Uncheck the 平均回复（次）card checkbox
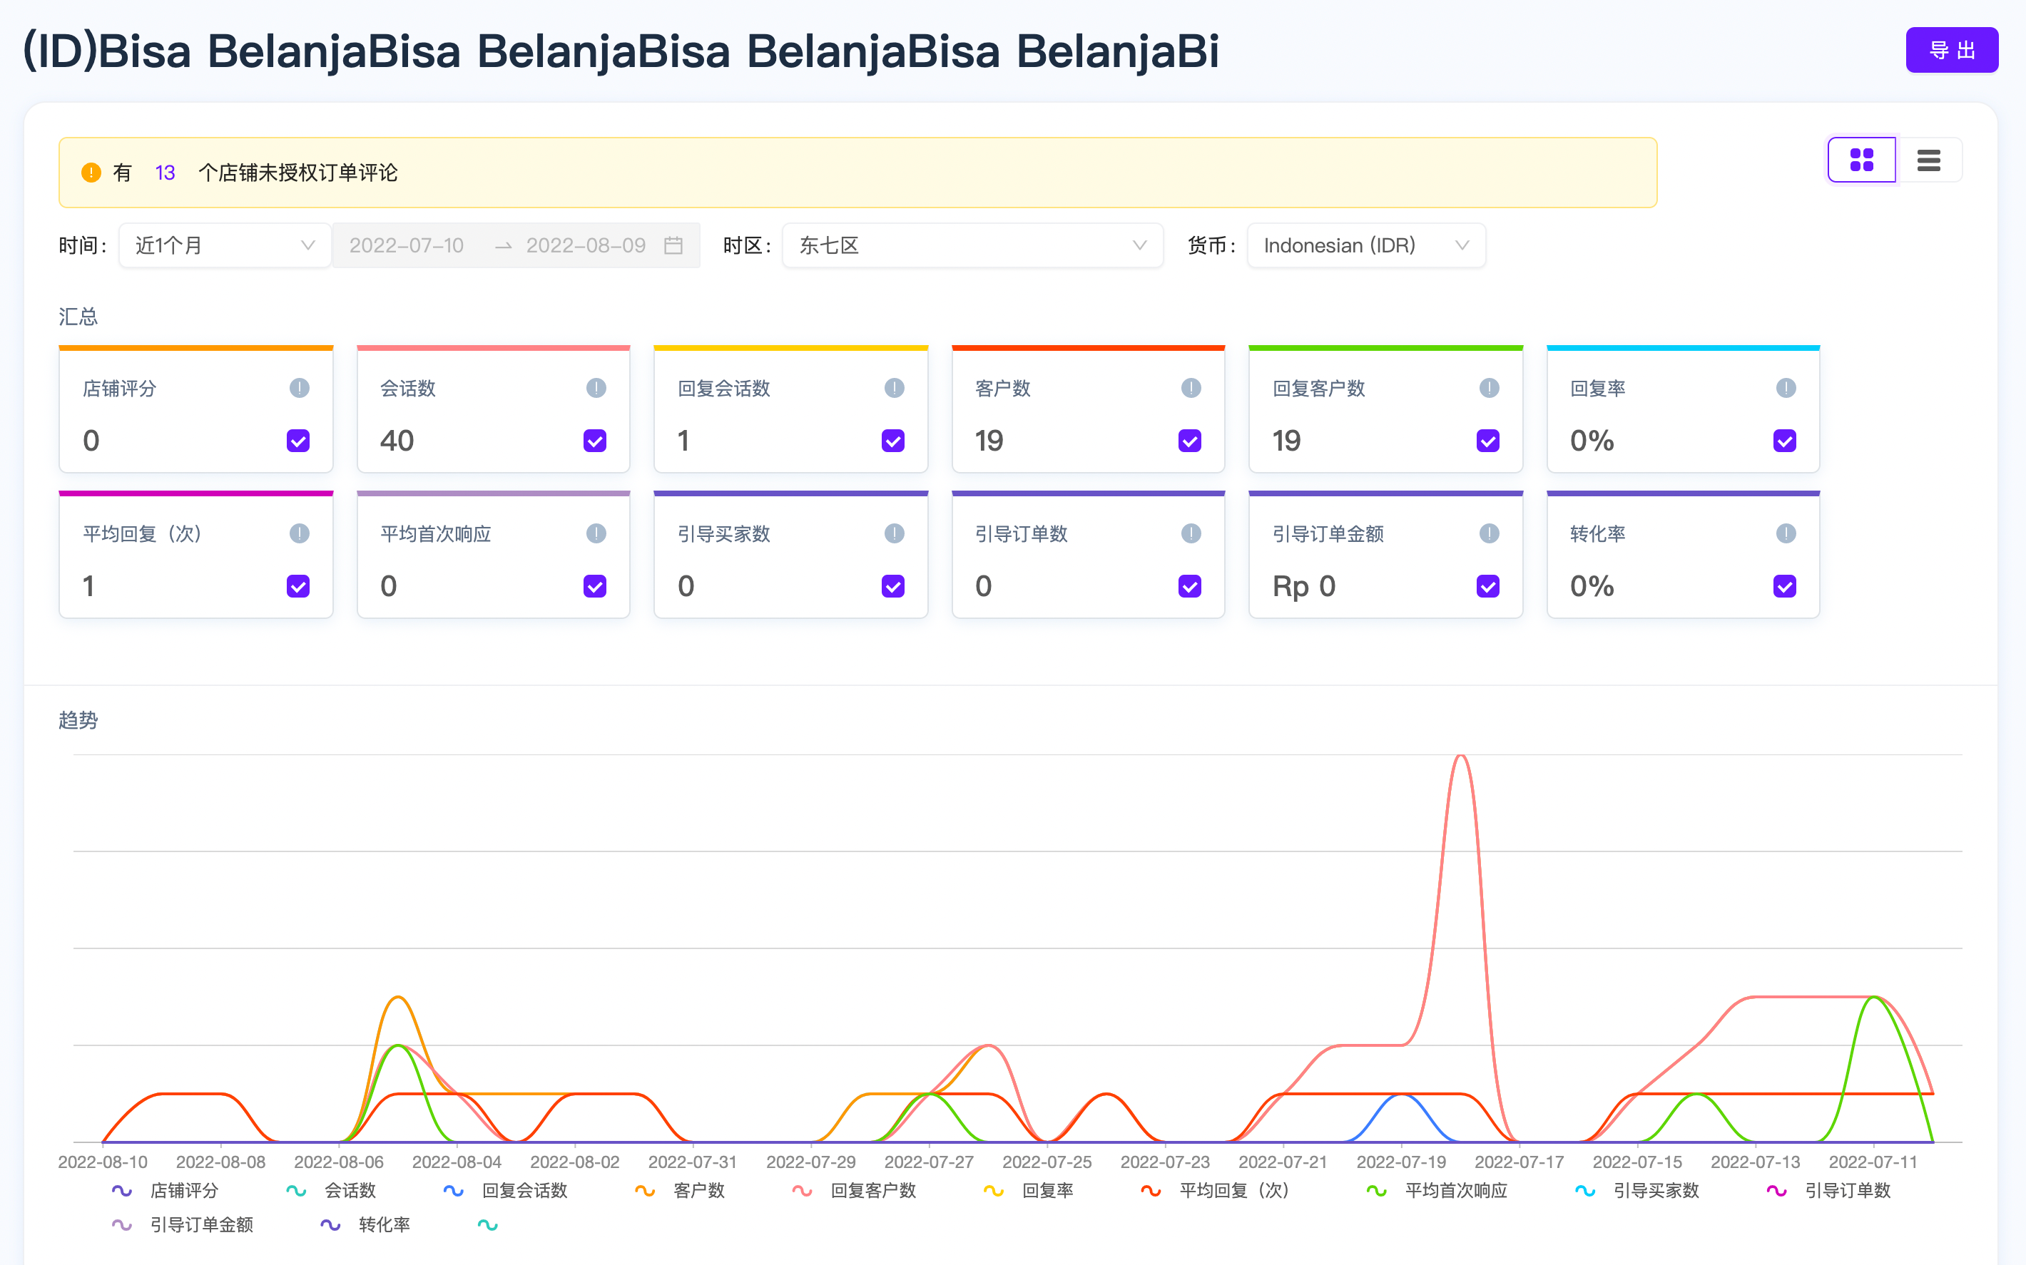 tap(299, 586)
